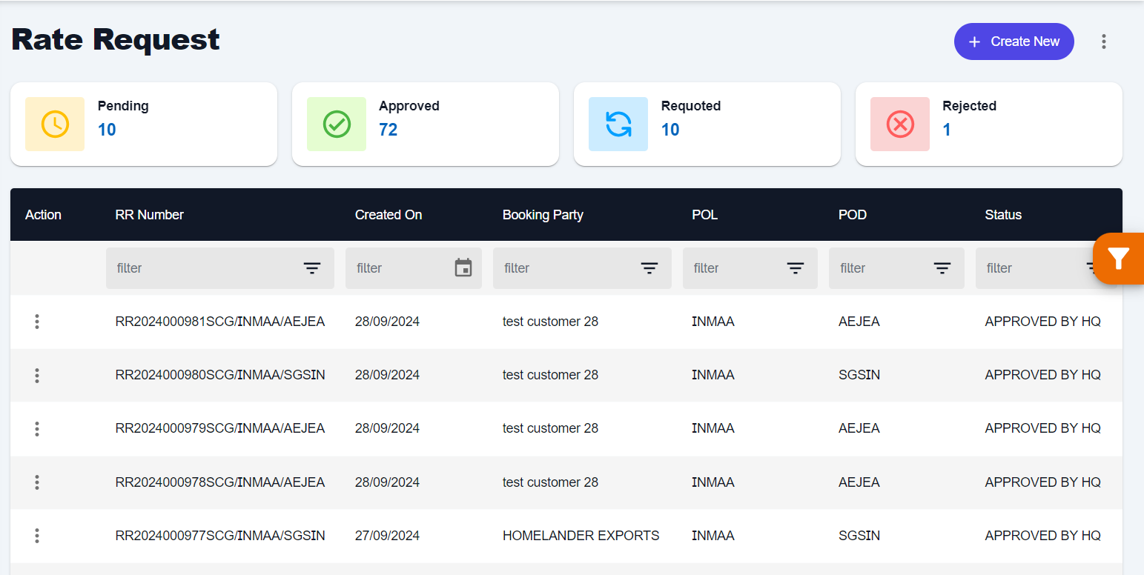Open action menu for RR2024000980 row
The height and width of the screenshot is (575, 1144).
(37, 376)
